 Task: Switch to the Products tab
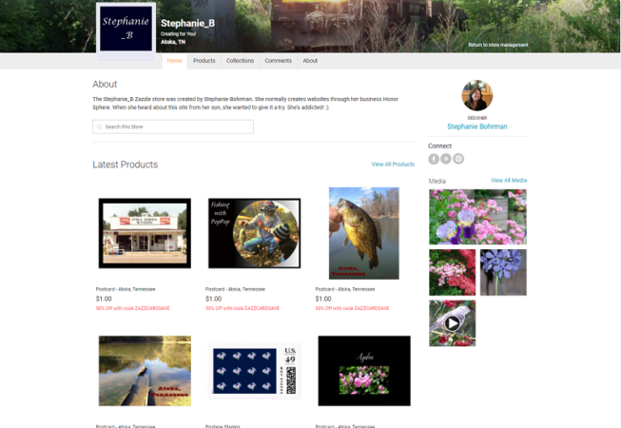pos(204,61)
